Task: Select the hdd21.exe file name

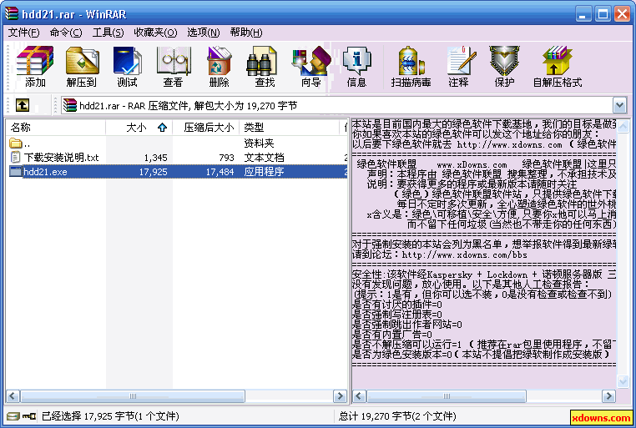Action: click(x=45, y=172)
